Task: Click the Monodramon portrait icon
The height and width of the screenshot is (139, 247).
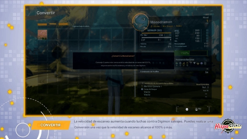Action: [x=140, y=22]
